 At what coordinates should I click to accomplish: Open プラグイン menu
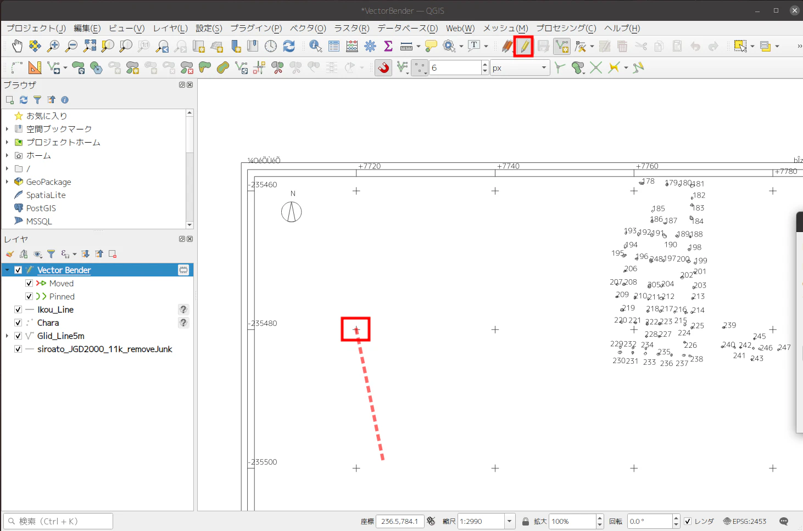pos(256,28)
